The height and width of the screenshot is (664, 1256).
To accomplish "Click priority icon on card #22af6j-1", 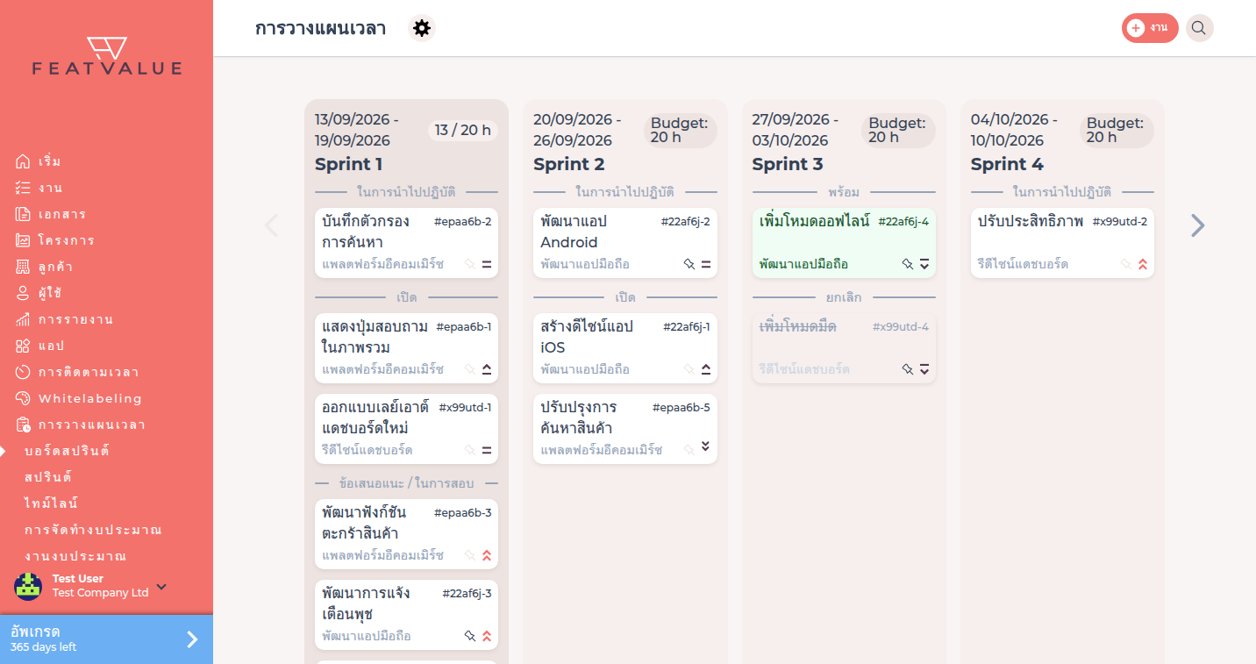I will click(x=705, y=369).
